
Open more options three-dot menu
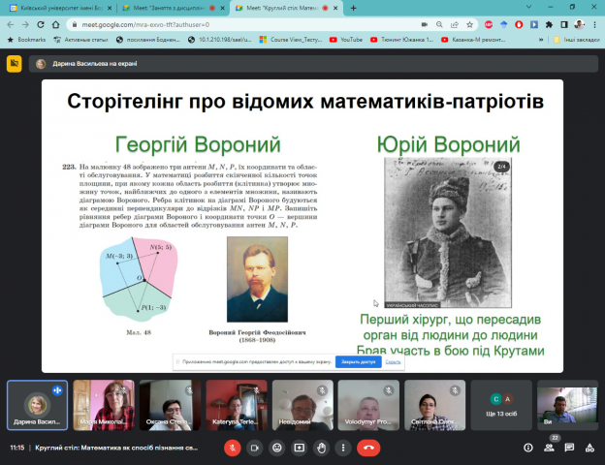click(344, 448)
